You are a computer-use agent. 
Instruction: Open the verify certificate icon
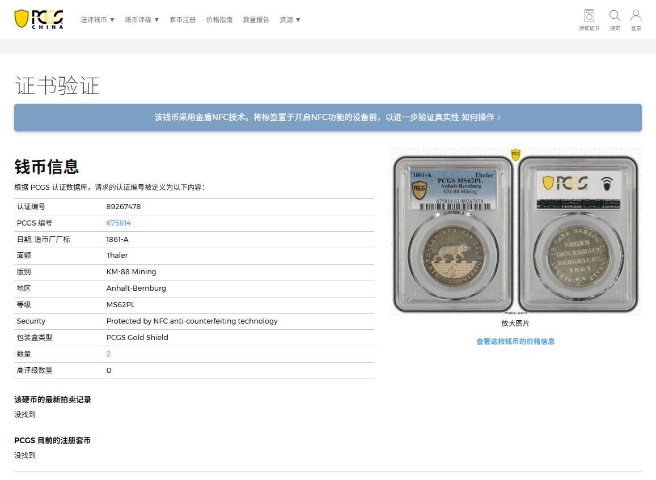pyautogui.click(x=589, y=16)
